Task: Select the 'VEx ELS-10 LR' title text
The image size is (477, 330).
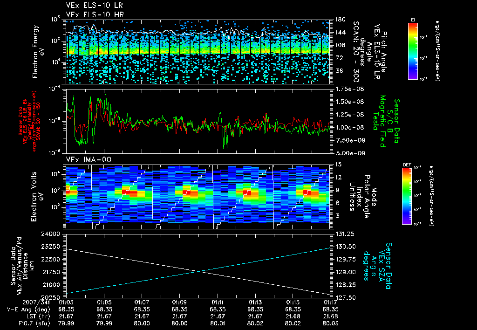Action: coord(95,6)
